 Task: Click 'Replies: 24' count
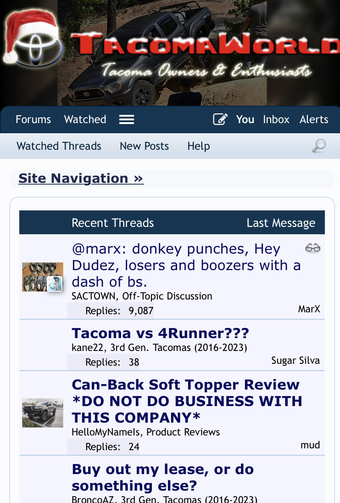112,446
